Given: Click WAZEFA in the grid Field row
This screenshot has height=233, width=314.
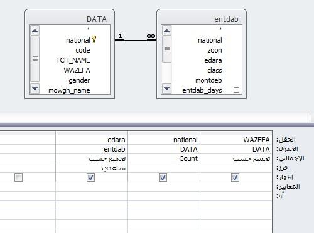Looking at the screenshot, I should point(236,140).
